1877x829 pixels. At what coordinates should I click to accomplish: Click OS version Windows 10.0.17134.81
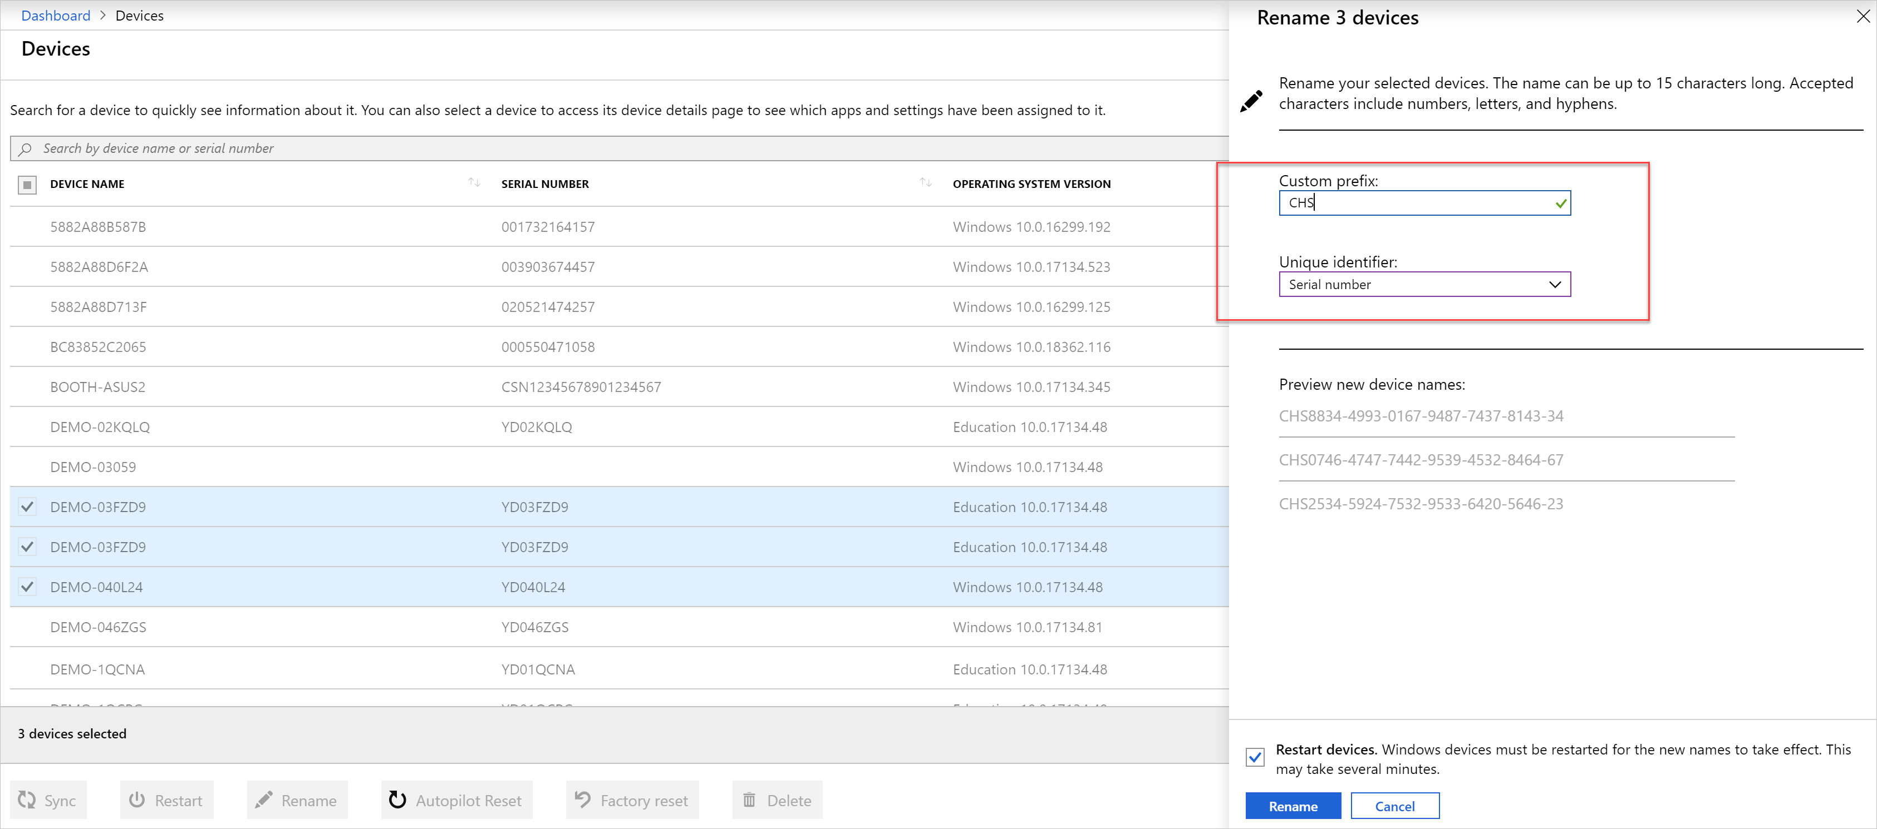[1028, 627]
